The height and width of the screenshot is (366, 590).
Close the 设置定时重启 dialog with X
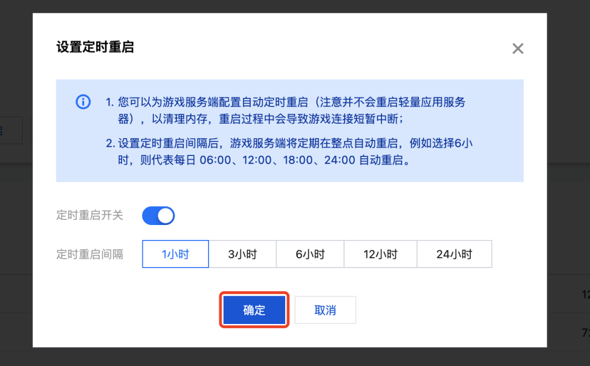[x=518, y=48]
